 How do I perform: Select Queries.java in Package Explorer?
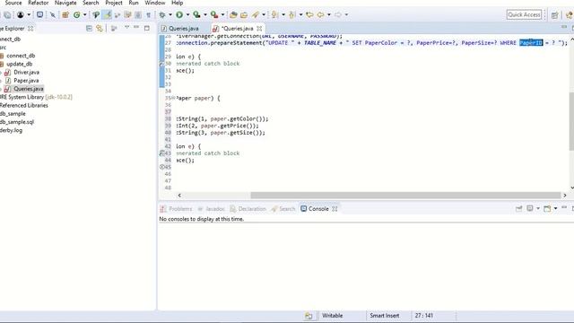pos(29,89)
